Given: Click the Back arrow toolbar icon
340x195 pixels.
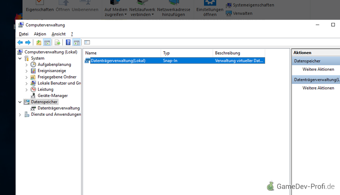Looking at the screenshot, I should click(20, 42).
